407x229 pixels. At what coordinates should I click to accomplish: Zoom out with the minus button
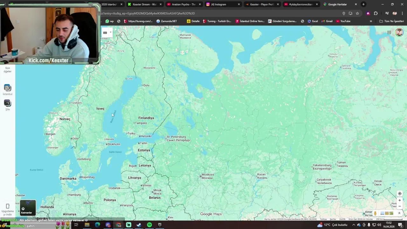coord(400,206)
